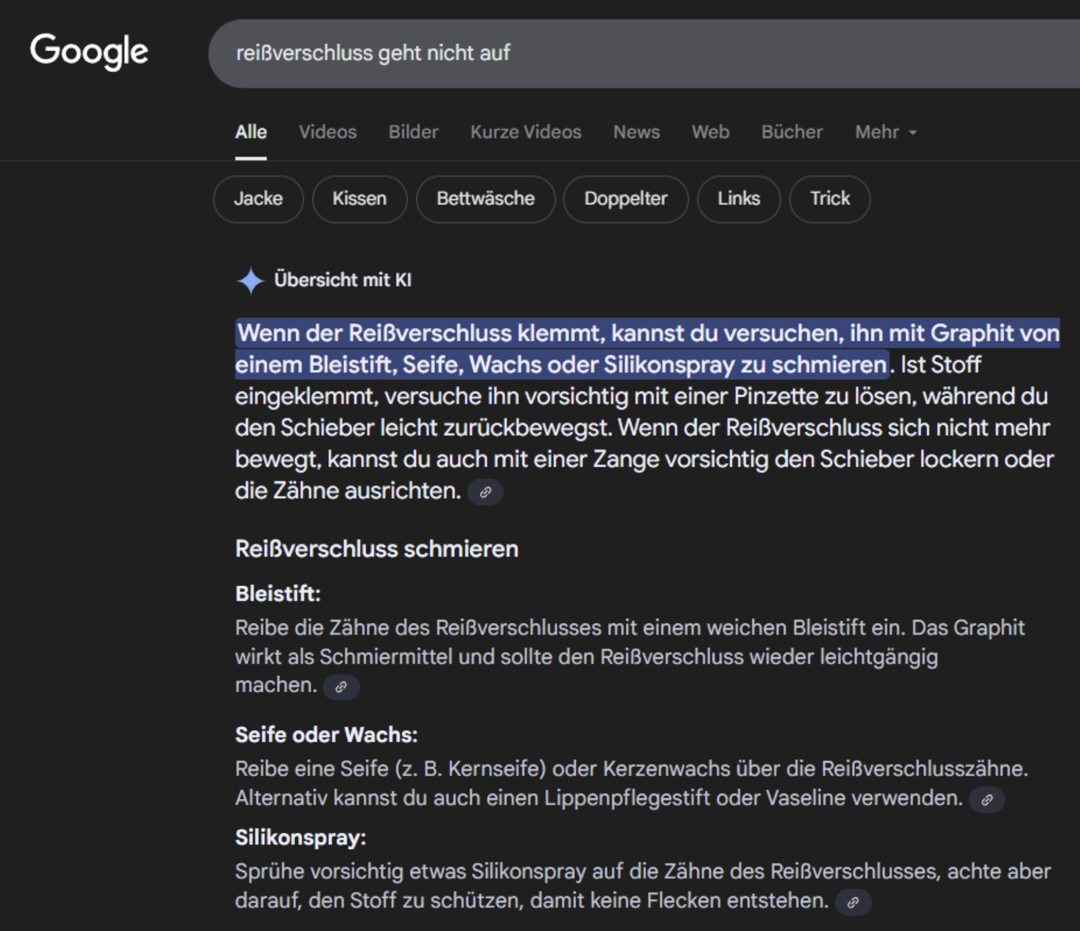Image resolution: width=1080 pixels, height=931 pixels.
Task: Switch to the Videos tab
Action: [328, 132]
